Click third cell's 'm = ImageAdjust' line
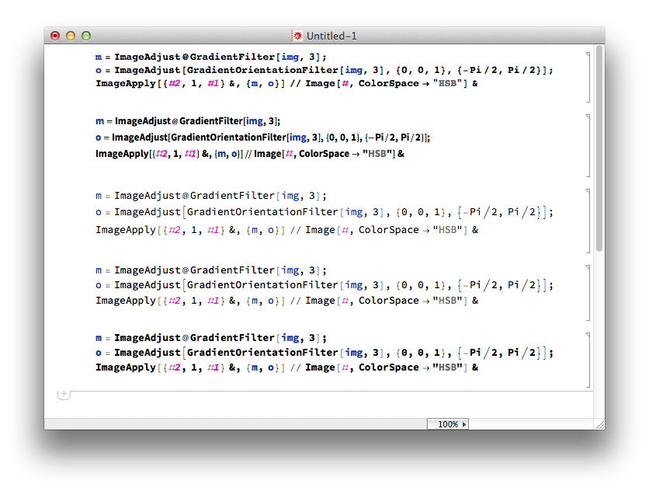Viewport: 649px width, 491px height. [210, 196]
